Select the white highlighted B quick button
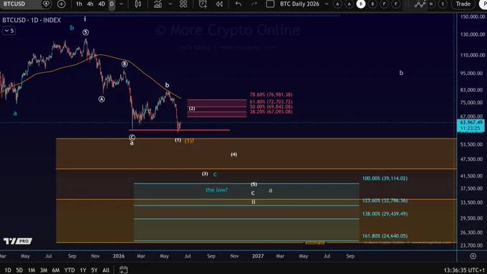Screen dimensions: 487x274 click(361, 4)
